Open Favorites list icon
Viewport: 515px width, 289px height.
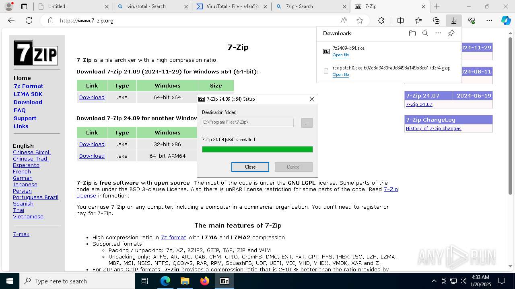[418, 20]
